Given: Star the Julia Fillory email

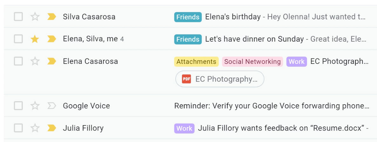Looking at the screenshot, I should (x=35, y=128).
